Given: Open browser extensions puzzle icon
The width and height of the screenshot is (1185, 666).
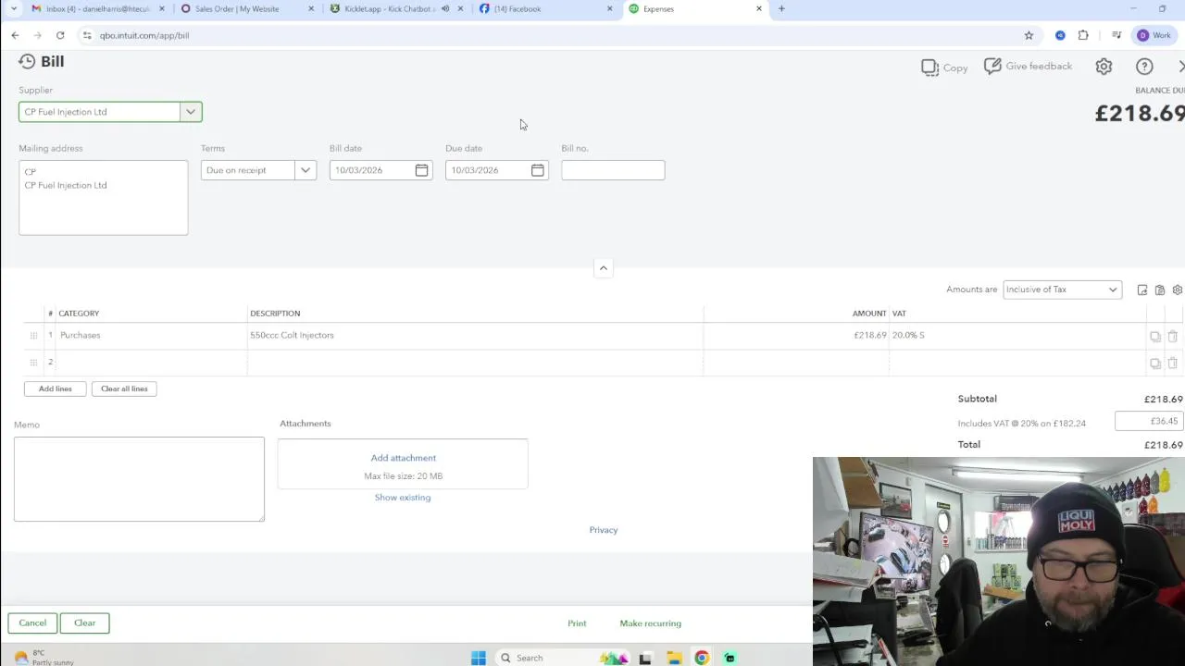Looking at the screenshot, I should coord(1083,35).
